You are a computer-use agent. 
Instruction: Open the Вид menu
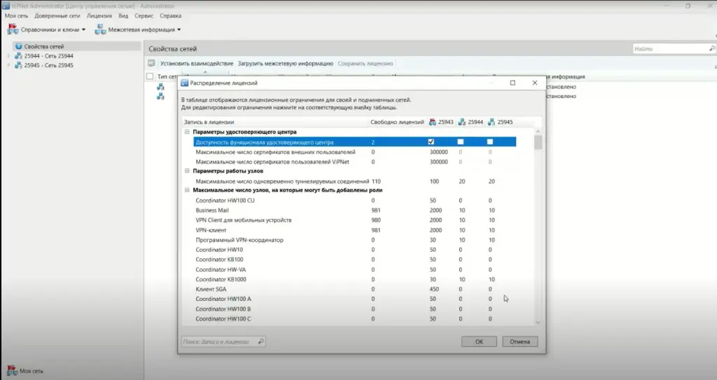(123, 15)
